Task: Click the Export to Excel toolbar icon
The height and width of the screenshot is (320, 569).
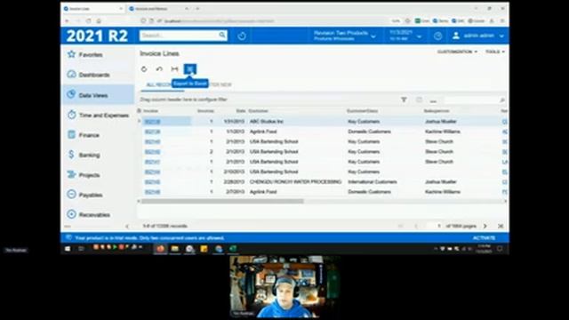Action: click(189, 69)
